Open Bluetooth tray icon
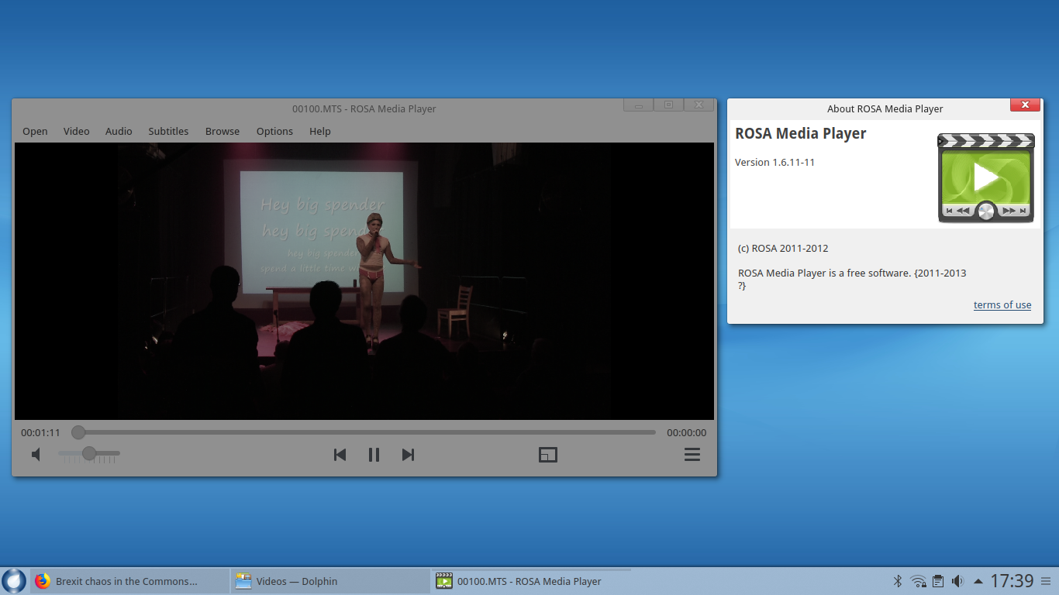The width and height of the screenshot is (1059, 595). point(898,581)
